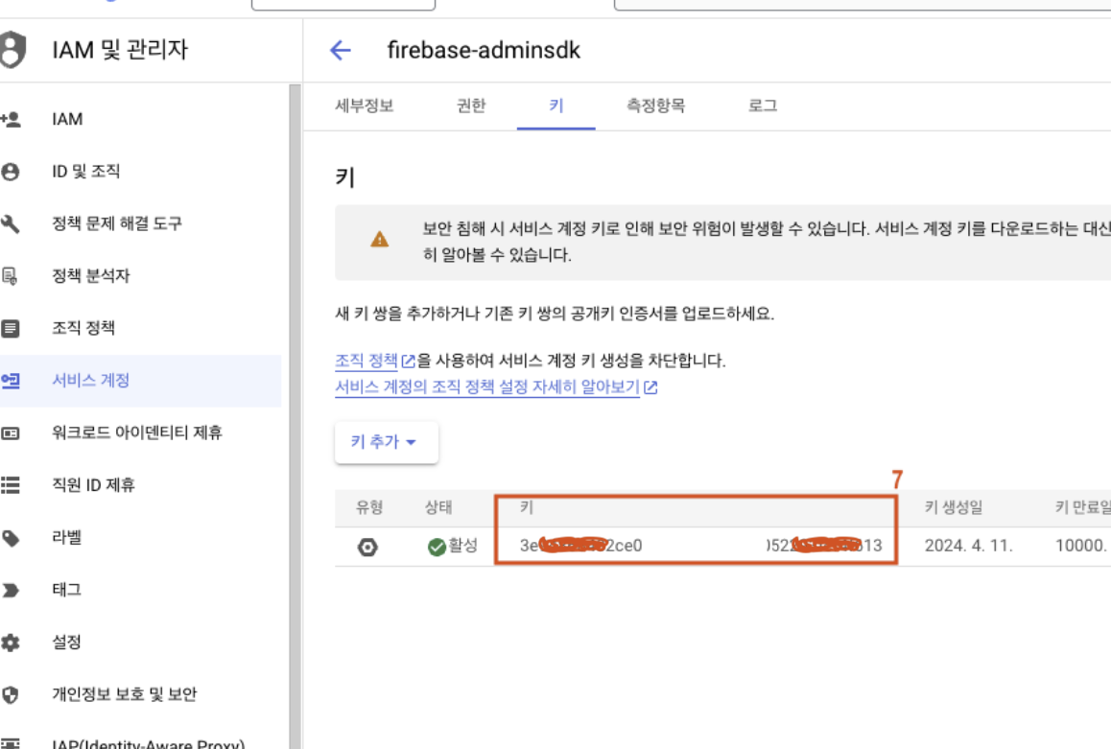This screenshot has width=1111, height=749.
Task: Click the key ID cell starting with 3e
Action: [700, 546]
